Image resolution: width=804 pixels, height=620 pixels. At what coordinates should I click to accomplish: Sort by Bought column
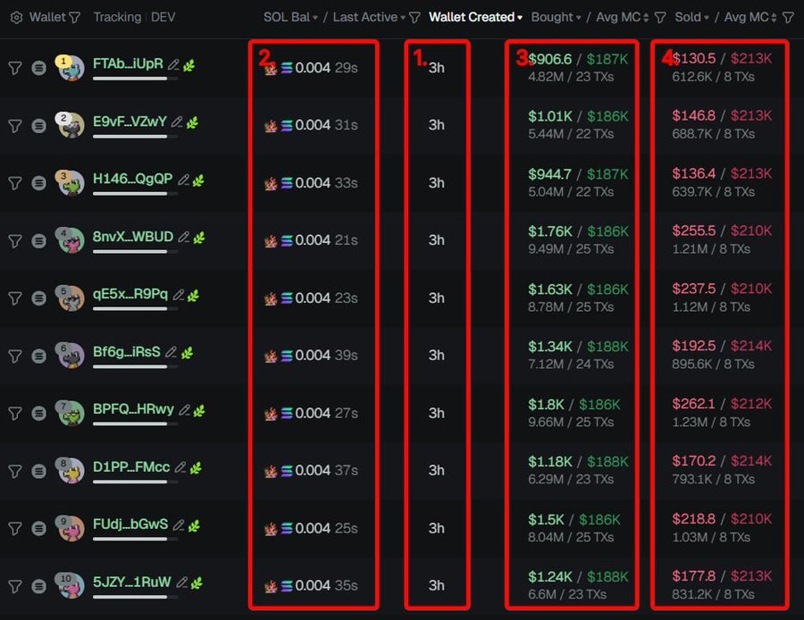(556, 17)
